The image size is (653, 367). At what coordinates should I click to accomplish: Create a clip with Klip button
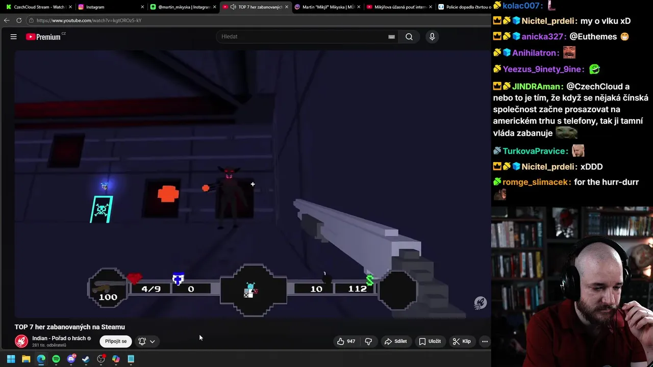point(462,342)
